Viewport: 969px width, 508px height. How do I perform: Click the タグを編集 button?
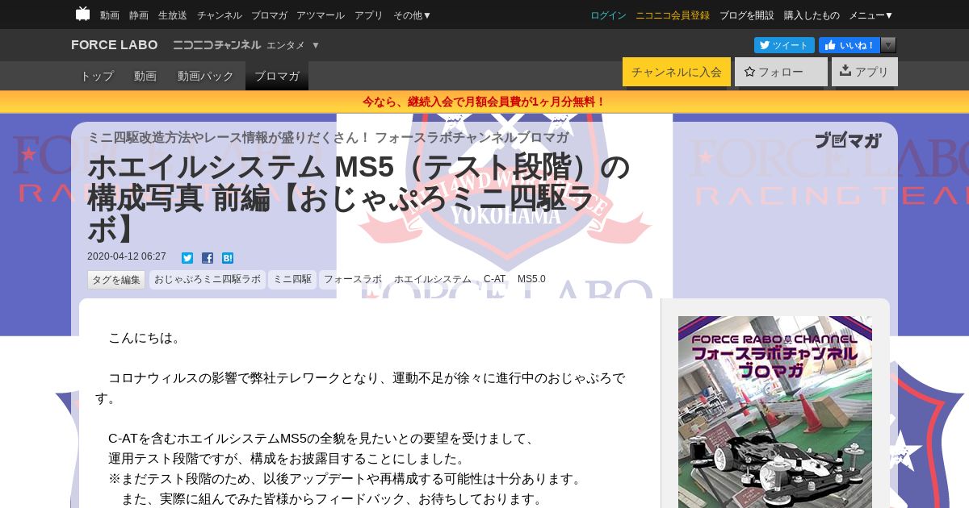tap(116, 280)
